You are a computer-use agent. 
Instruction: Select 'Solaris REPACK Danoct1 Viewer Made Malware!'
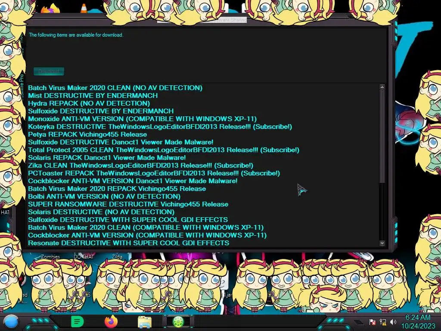tap(107, 158)
